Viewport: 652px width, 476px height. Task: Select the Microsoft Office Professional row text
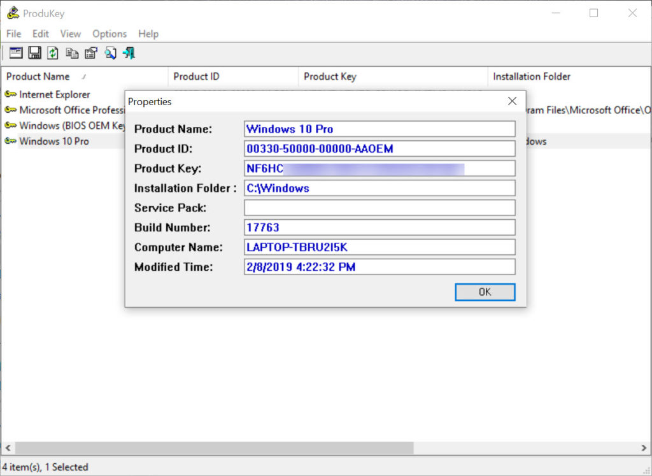(72, 110)
